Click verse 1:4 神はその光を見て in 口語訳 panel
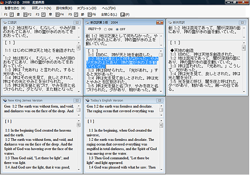Viewport: 250px width, 175px height. click(38, 79)
